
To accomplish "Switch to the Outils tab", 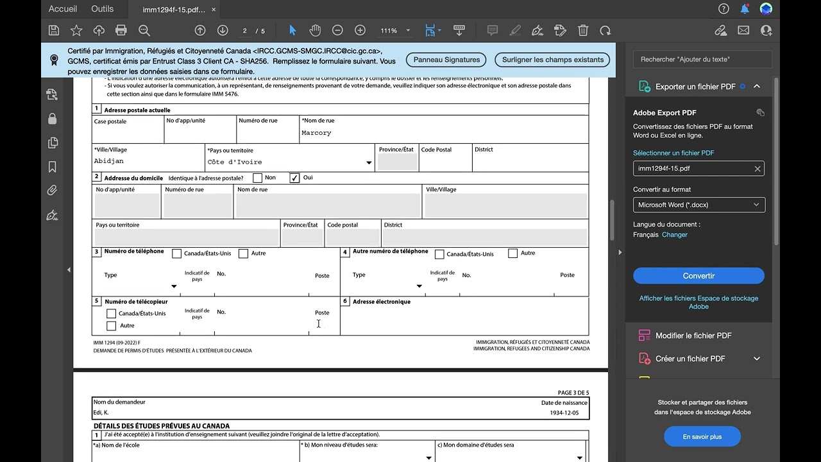I will tap(103, 9).
